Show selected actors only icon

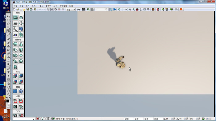point(15,101)
